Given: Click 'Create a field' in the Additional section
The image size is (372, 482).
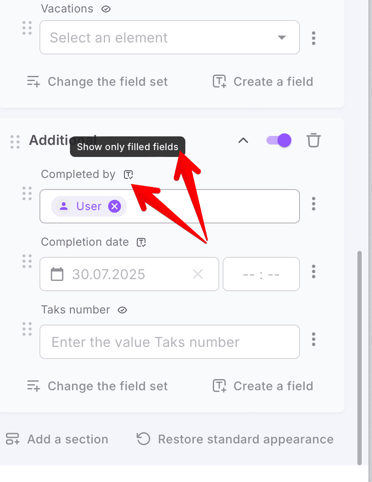Looking at the screenshot, I should click(x=263, y=386).
